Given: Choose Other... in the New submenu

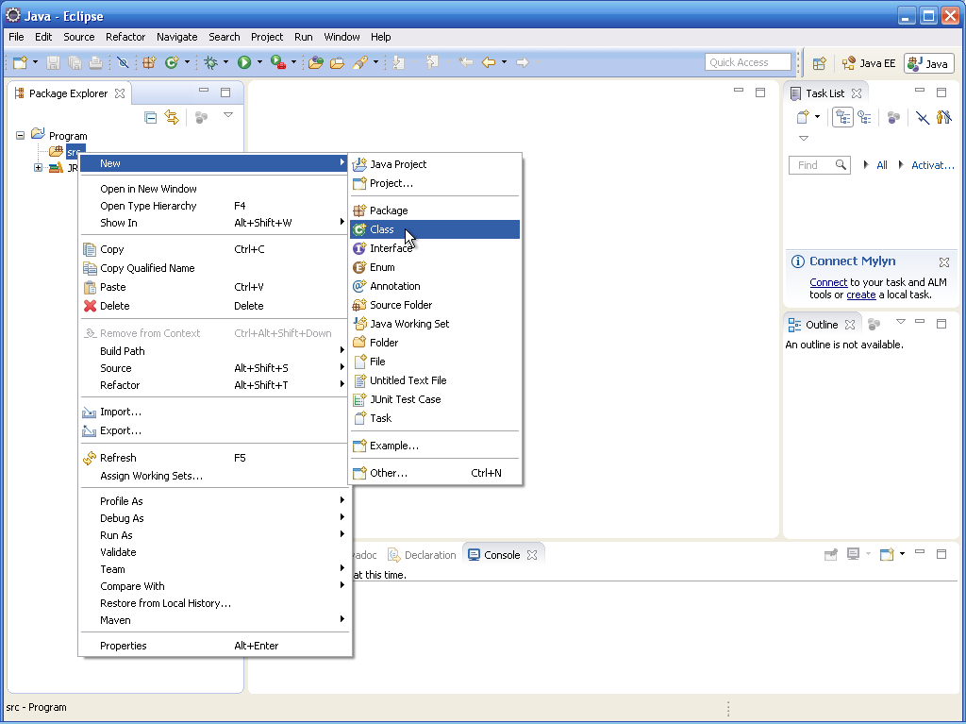Looking at the screenshot, I should (435, 473).
